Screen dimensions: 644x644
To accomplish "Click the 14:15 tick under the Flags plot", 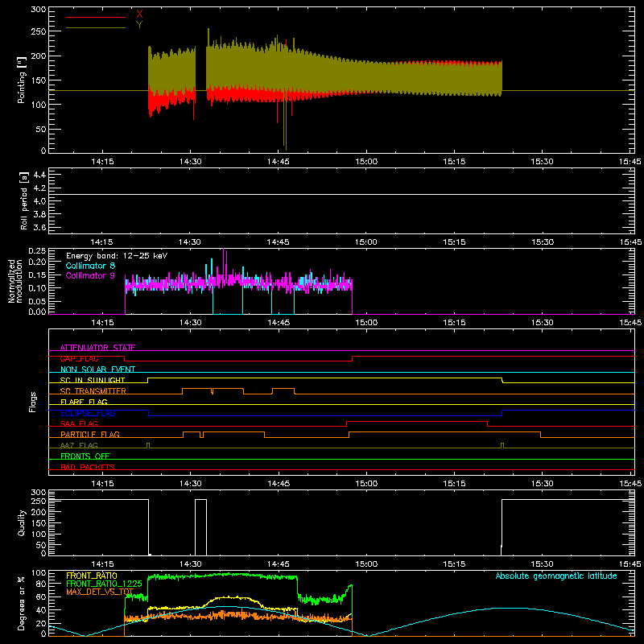I will click(x=102, y=484).
